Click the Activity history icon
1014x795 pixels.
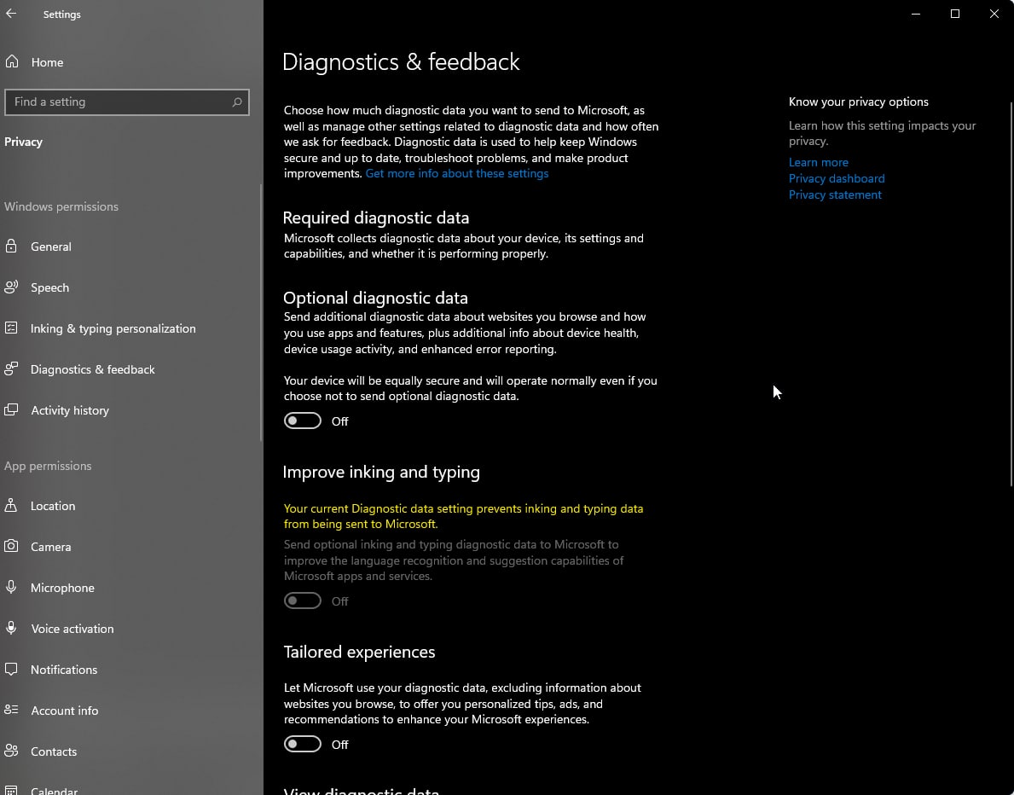[x=11, y=409]
